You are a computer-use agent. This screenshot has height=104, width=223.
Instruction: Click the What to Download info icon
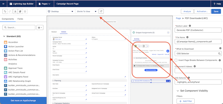coord(220,48)
